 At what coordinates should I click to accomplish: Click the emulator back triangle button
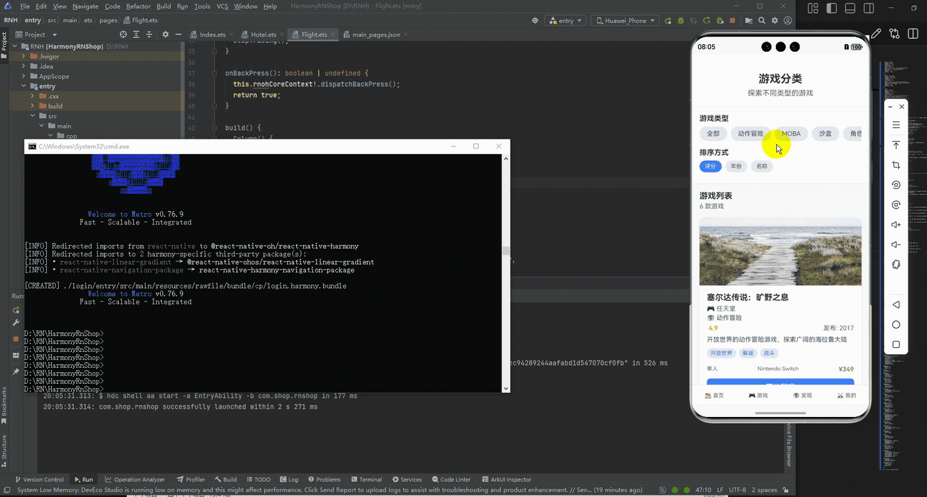point(896,304)
